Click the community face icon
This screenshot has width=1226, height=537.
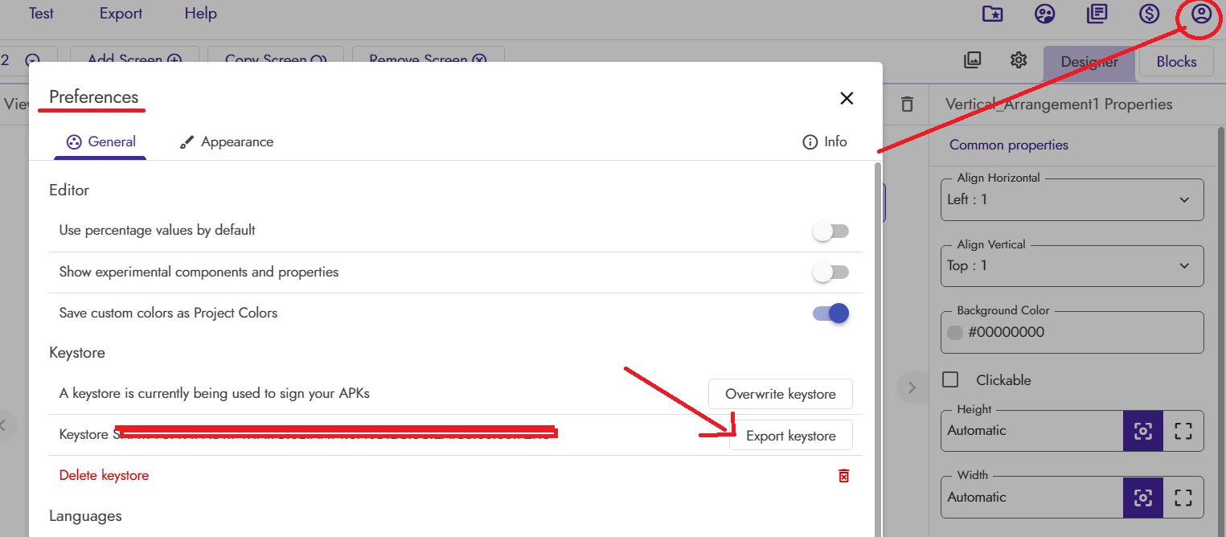click(1044, 14)
